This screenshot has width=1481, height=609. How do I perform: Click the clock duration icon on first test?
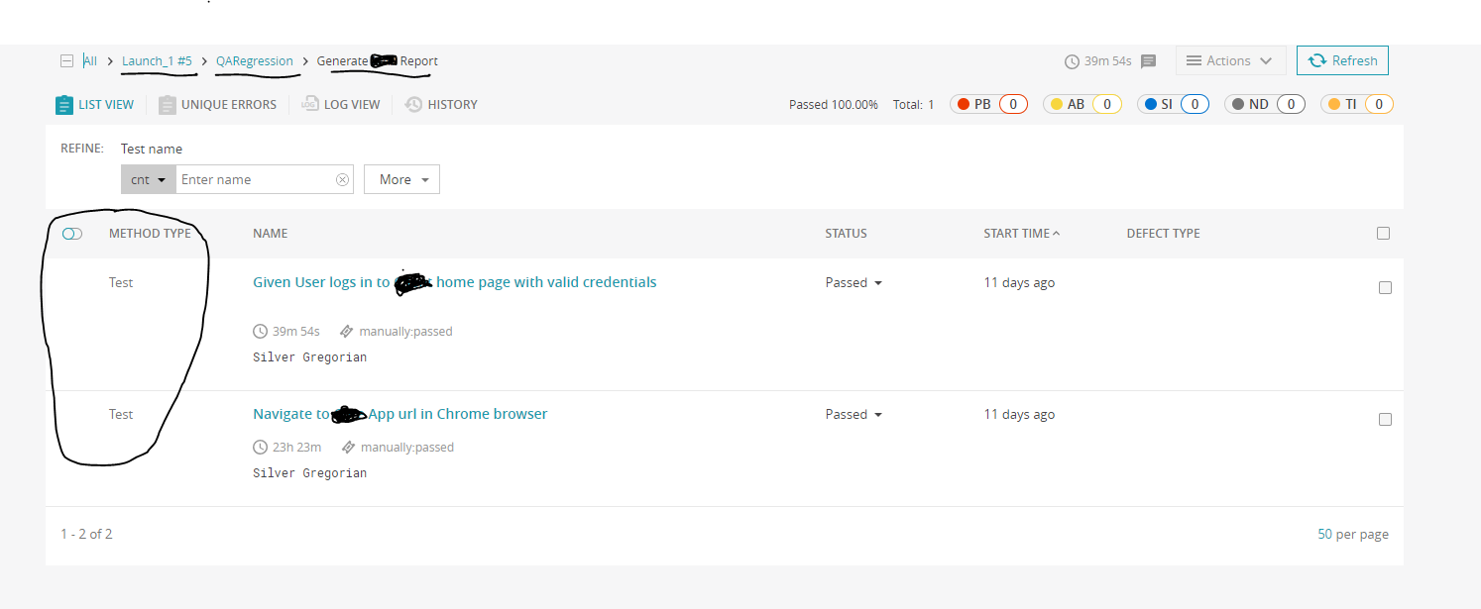pos(260,331)
